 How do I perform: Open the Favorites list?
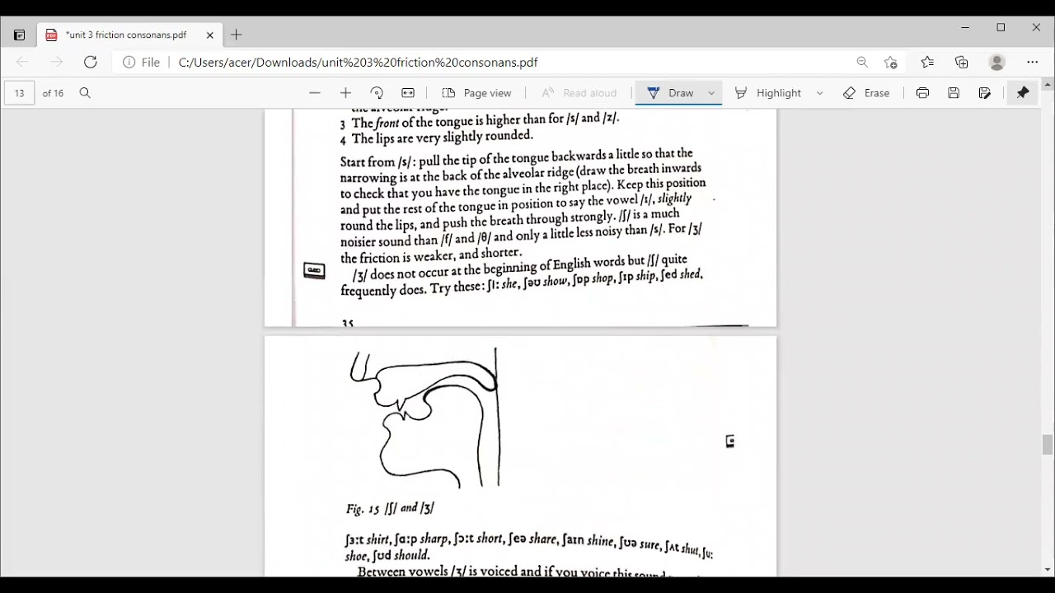(927, 62)
